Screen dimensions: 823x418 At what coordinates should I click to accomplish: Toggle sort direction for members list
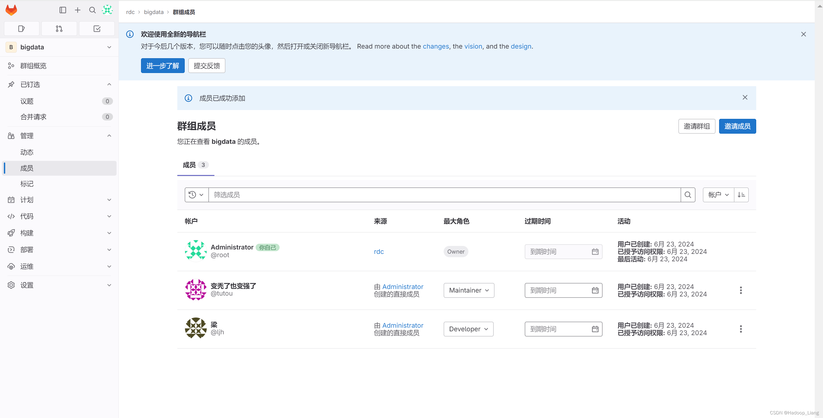[741, 195]
